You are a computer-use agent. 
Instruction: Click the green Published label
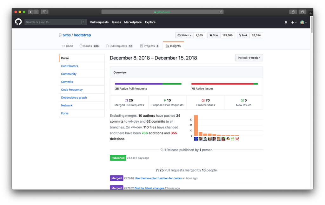[x=118, y=158]
